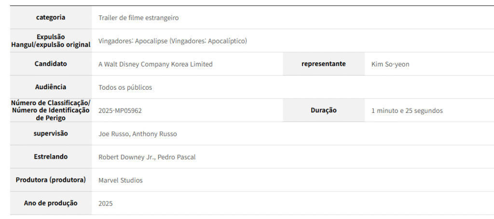Image resolution: width=494 pixels, height=219 pixels.
Task: Click the 'Duração' header cell
Action: tap(323, 110)
